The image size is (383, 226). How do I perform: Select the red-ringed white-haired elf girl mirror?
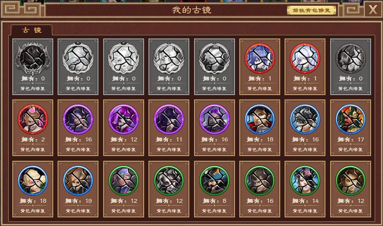[x=305, y=58]
